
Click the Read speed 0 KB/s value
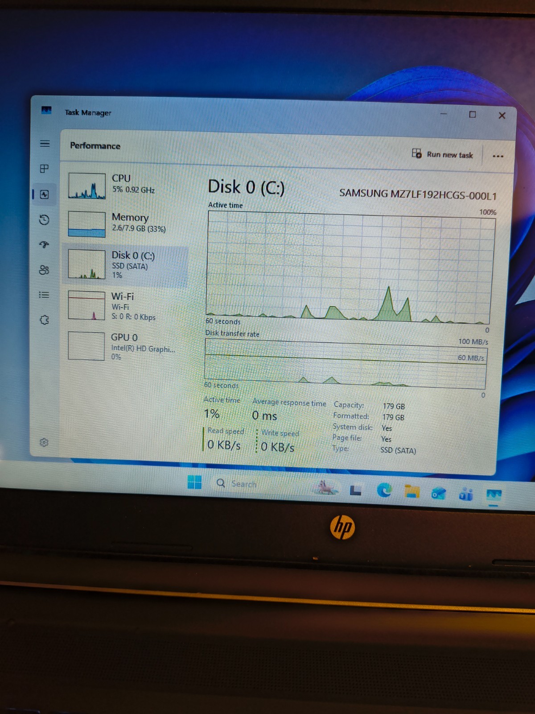click(x=224, y=445)
